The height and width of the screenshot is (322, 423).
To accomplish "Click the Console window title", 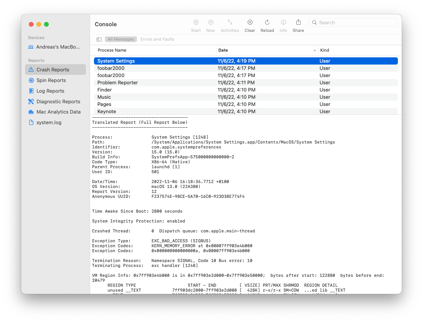I will click(106, 24).
